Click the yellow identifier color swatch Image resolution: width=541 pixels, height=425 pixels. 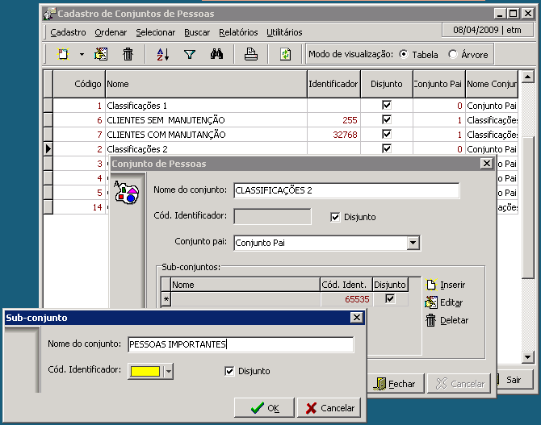pos(145,371)
